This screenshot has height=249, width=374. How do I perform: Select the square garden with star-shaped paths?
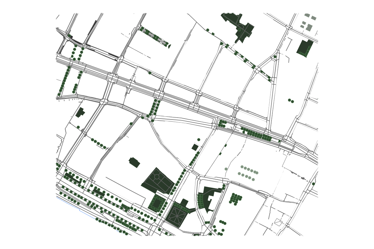pos(176,215)
